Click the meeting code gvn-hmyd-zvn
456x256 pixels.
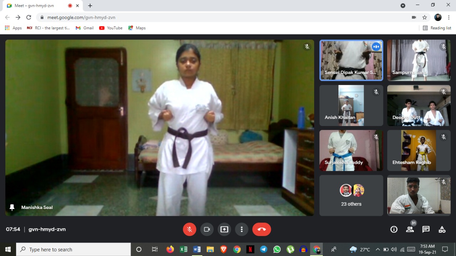pos(47,229)
